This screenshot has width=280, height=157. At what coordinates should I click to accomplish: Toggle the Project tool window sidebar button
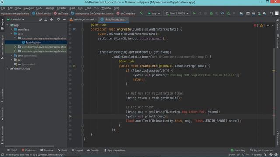point(2,24)
